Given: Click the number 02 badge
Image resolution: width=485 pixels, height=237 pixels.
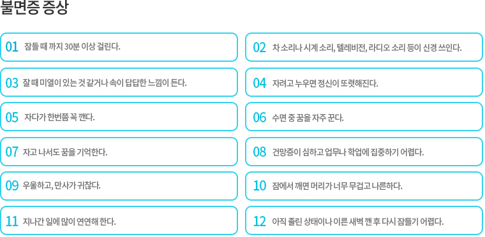Looking at the screenshot, I should [x=260, y=48].
